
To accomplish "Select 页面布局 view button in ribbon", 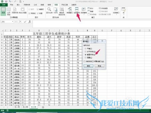I will click(15, 11).
